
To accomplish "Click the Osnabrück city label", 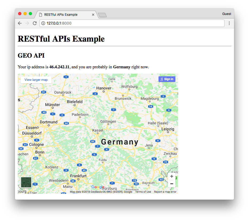I will [x=63, y=92].
